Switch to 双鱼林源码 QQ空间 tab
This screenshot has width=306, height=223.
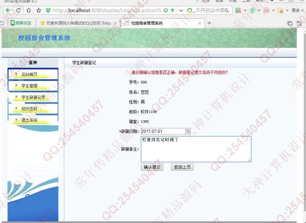[x=78, y=23]
